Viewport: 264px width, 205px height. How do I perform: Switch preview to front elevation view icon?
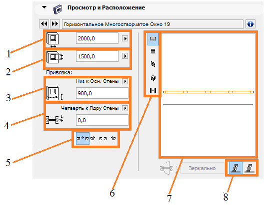click(153, 51)
